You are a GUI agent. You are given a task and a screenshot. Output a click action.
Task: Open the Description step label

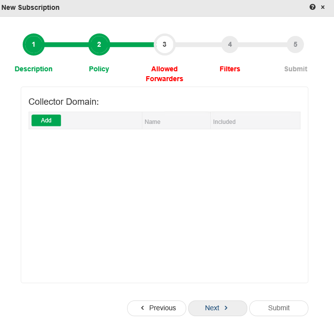[x=33, y=69]
